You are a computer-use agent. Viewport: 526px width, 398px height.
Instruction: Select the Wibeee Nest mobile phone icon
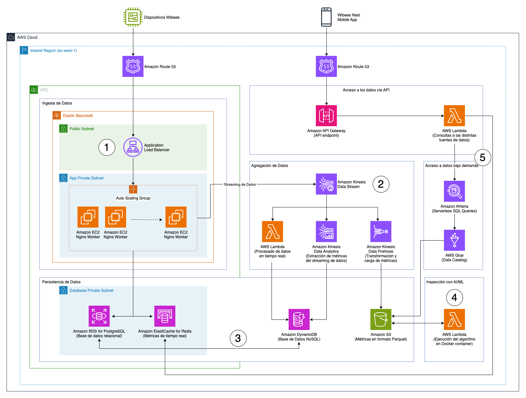click(326, 17)
